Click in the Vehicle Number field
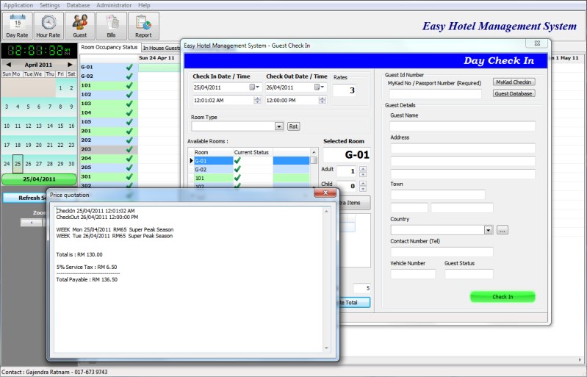This screenshot has height=377, width=587. pos(413,274)
